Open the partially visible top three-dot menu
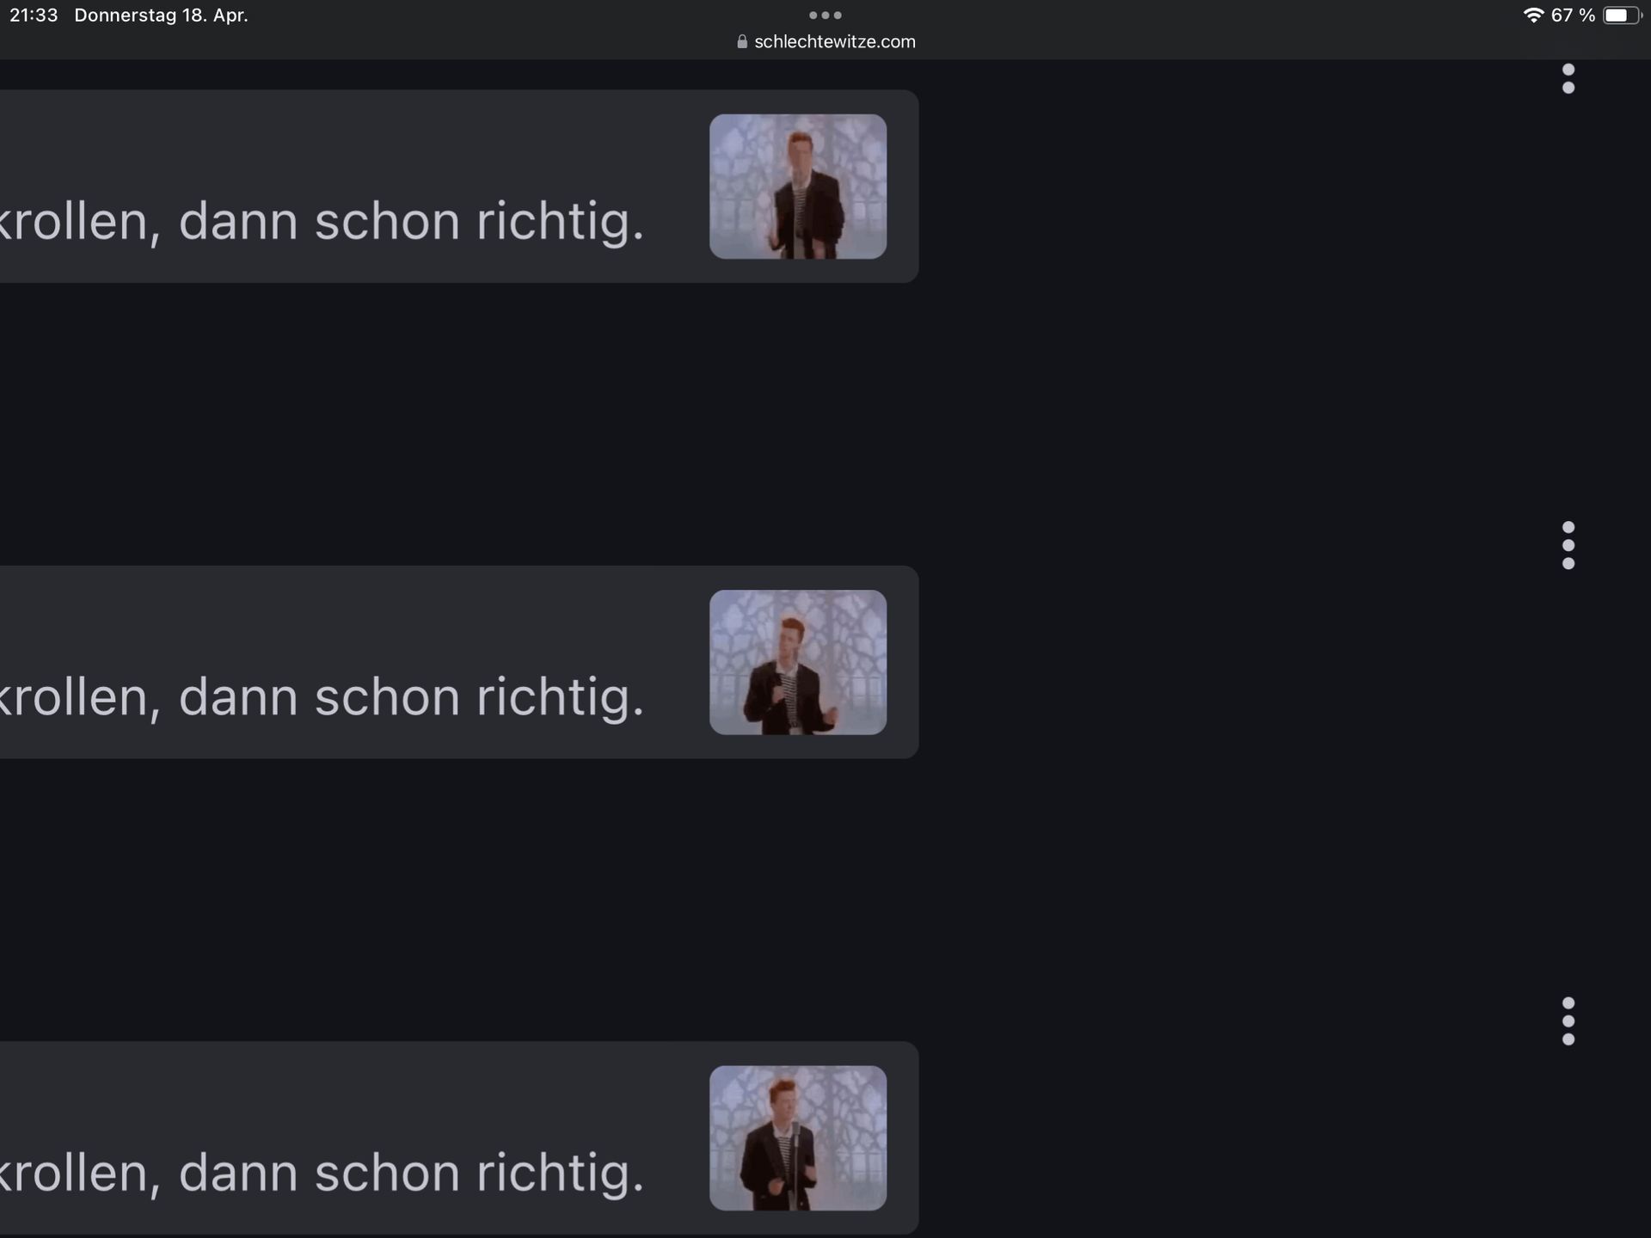The image size is (1651, 1238). pyautogui.click(x=1568, y=78)
